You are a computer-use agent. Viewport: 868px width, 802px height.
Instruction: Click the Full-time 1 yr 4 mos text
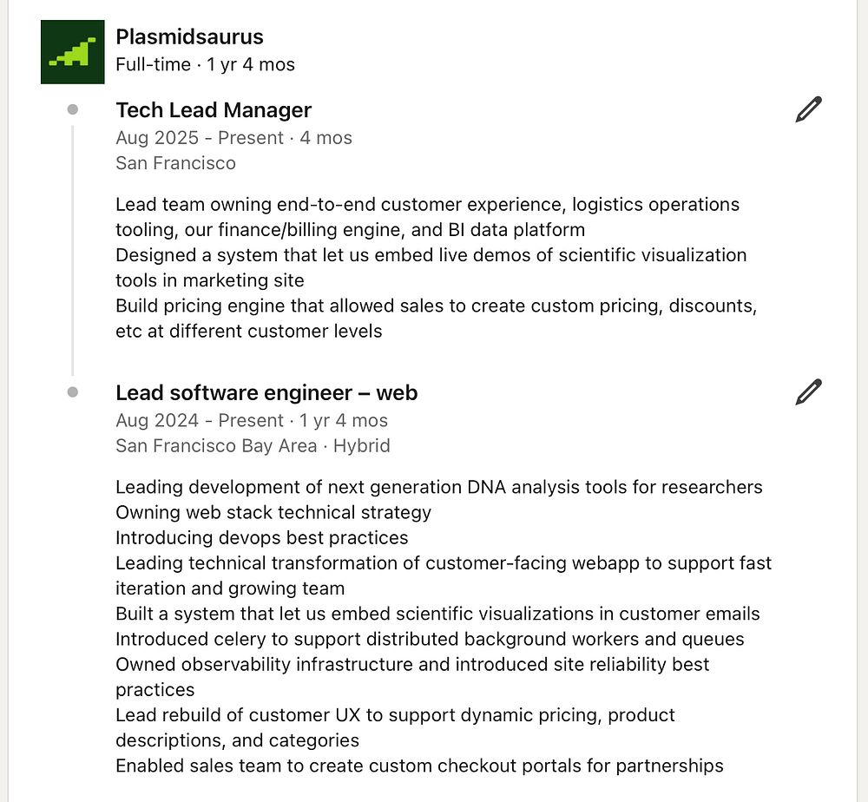(x=205, y=64)
